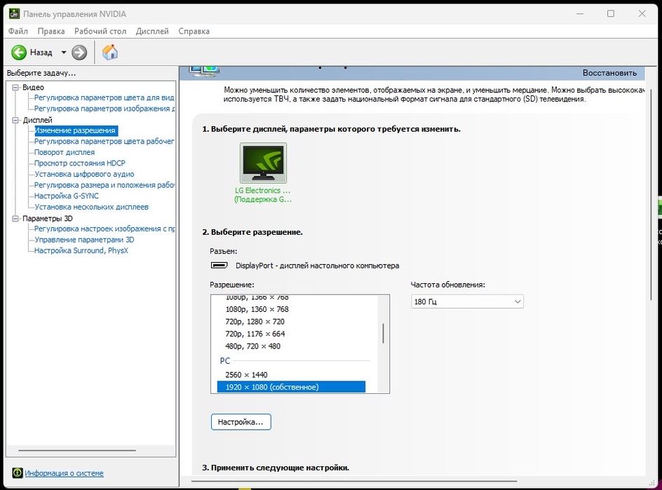662x490 pixels.
Task: Open Регулировка настроек изображения с просмотром
Action: tap(104, 229)
